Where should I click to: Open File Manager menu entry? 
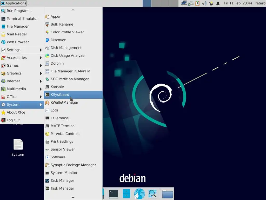[22, 26]
